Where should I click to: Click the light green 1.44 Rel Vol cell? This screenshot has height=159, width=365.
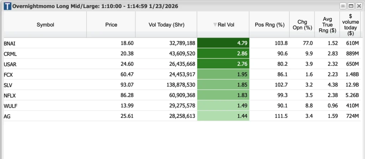[x=223, y=116]
